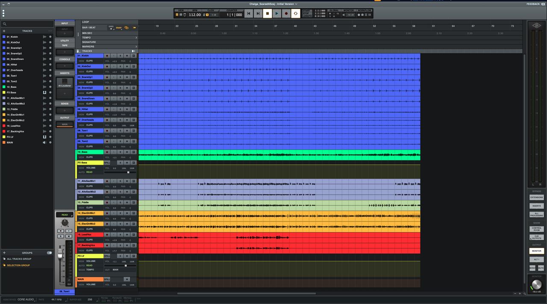
Task: Click the bus icon for FX Bass
Action: 44,92
